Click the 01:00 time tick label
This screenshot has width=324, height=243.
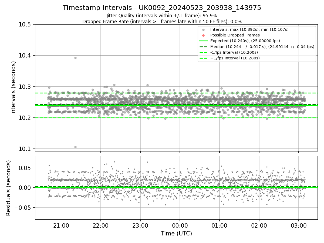tap(219, 225)
